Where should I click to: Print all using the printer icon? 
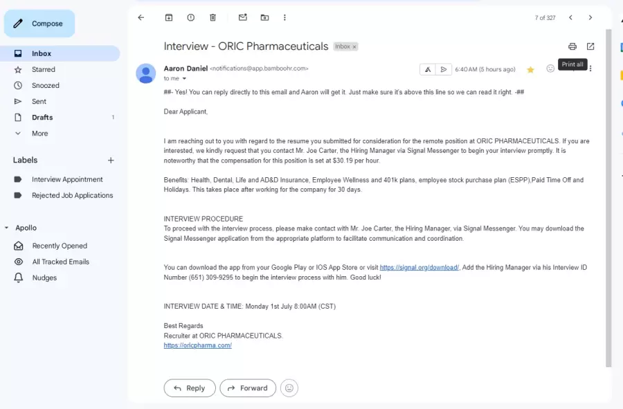click(x=572, y=46)
